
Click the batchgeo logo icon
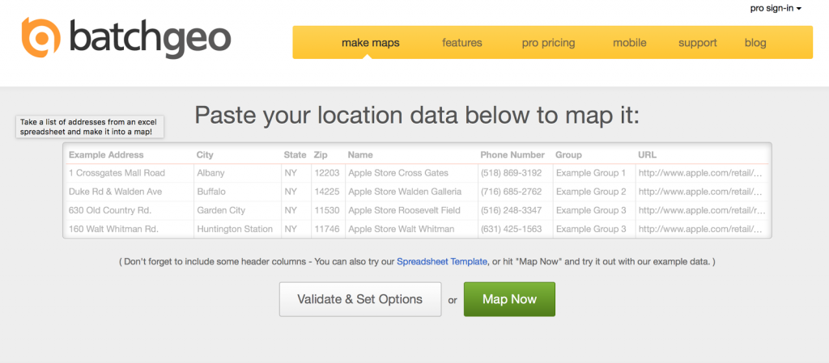click(x=42, y=38)
